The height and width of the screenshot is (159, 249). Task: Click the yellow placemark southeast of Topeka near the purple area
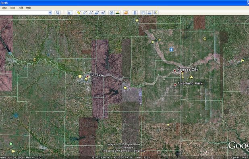click(x=125, y=88)
